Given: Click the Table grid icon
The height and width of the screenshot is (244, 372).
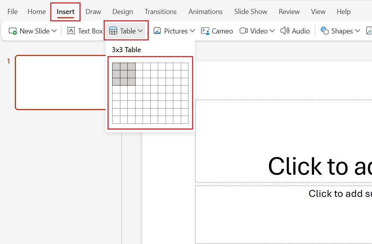Looking at the screenshot, I should point(113,31).
